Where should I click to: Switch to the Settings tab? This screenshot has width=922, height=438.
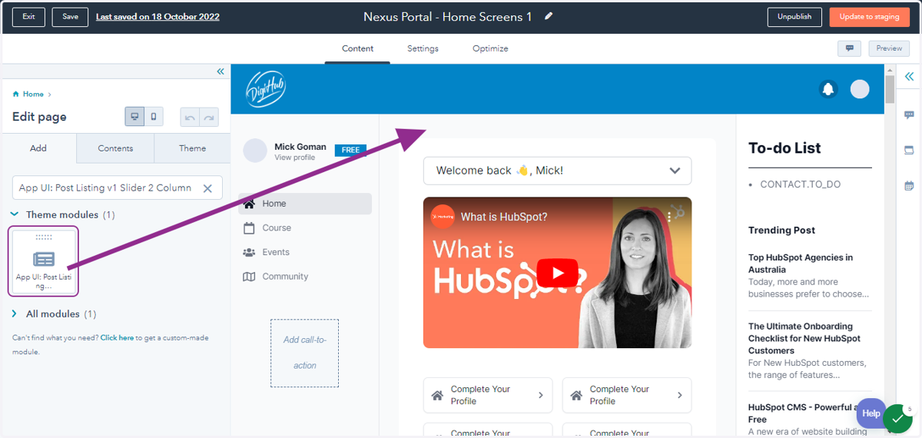tap(423, 48)
